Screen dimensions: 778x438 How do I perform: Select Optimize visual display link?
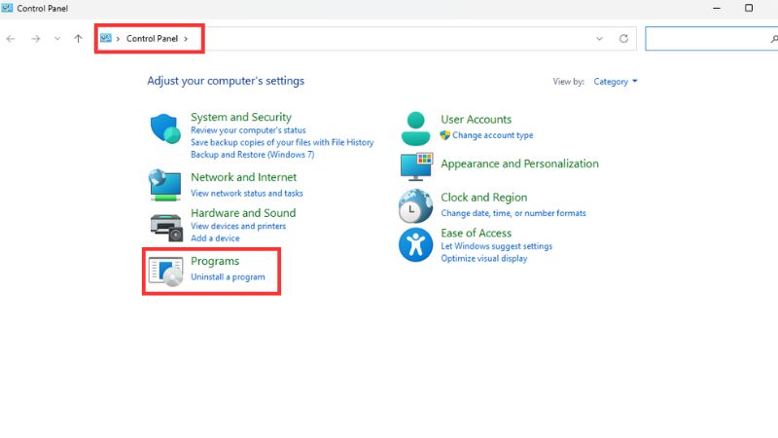click(484, 259)
